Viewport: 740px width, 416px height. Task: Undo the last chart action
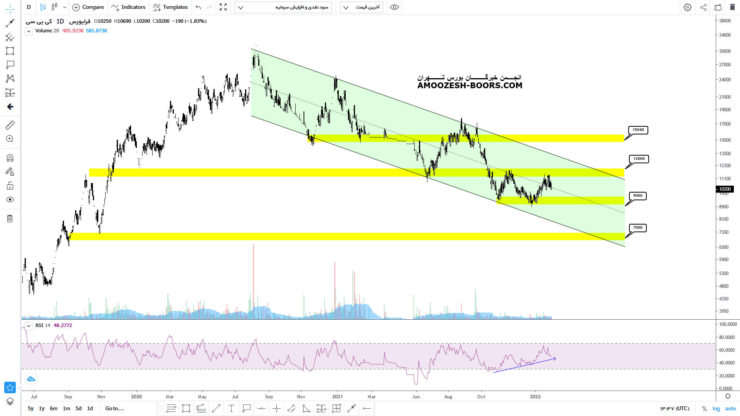coord(198,7)
